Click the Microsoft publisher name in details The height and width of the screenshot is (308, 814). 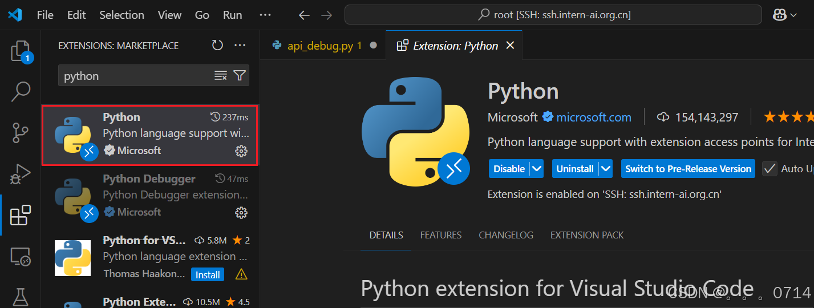click(512, 117)
